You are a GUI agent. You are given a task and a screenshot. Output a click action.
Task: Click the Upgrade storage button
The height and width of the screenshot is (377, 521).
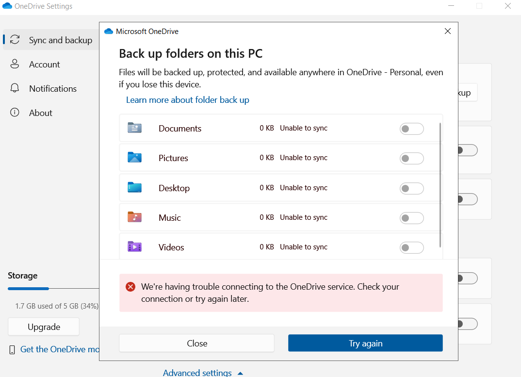coord(44,327)
